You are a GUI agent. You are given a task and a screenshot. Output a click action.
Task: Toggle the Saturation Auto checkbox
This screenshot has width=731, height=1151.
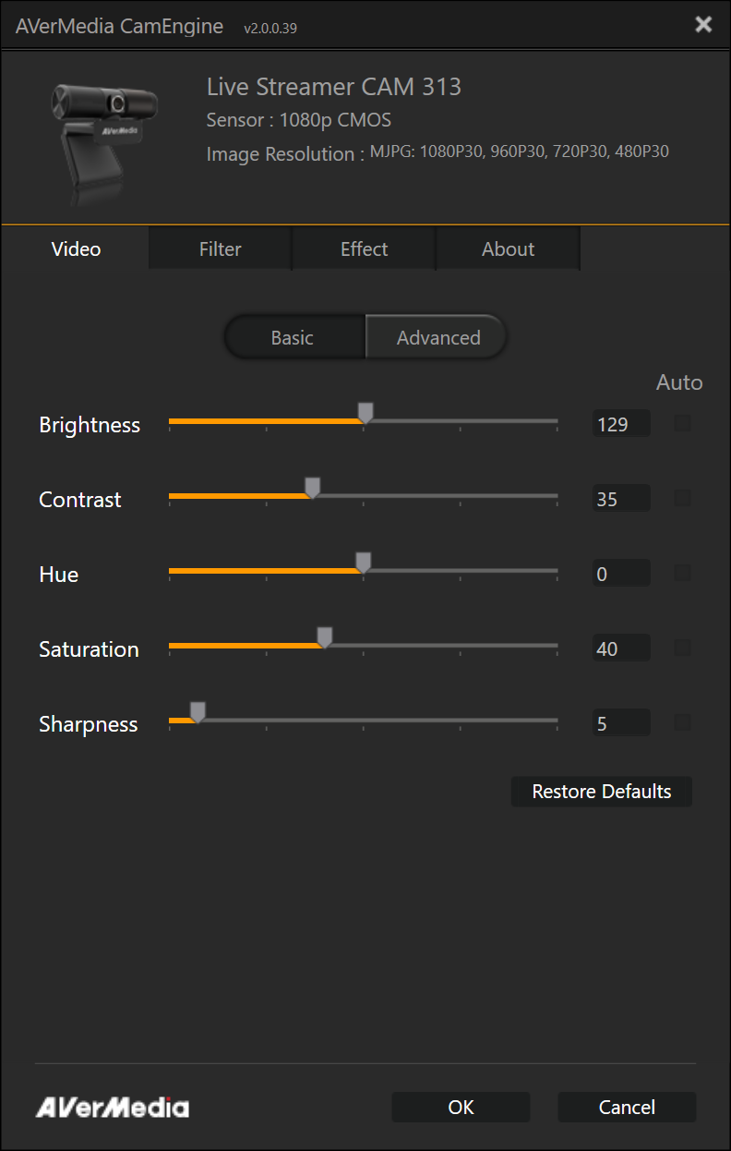coord(683,648)
